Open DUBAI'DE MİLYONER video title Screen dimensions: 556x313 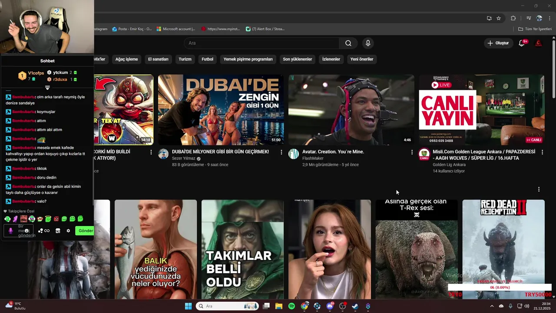tap(220, 152)
